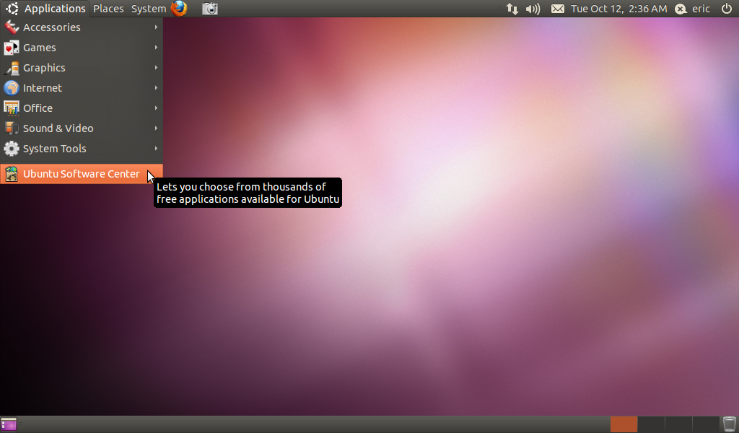The height and width of the screenshot is (433, 739).
Task: Click the Show Desktop button in bottom panel
Action: pos(9,424)
